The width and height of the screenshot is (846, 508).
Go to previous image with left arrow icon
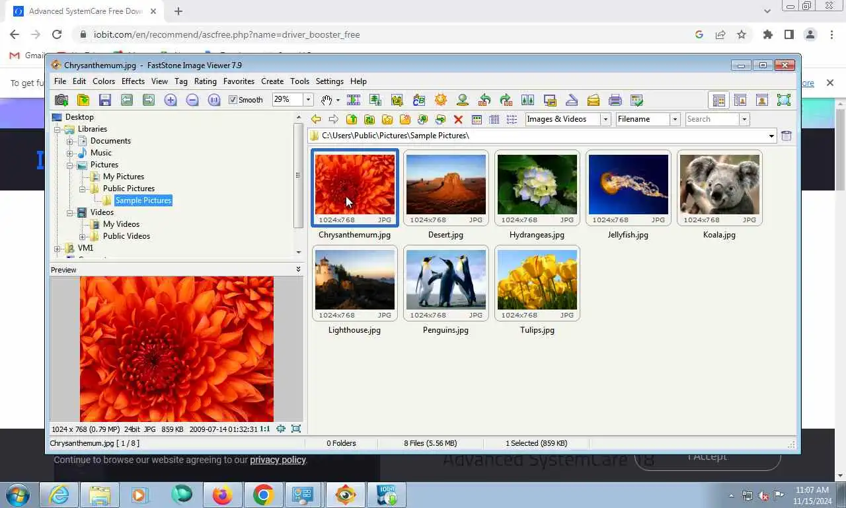pyautogui.click(x=127, y=100)
